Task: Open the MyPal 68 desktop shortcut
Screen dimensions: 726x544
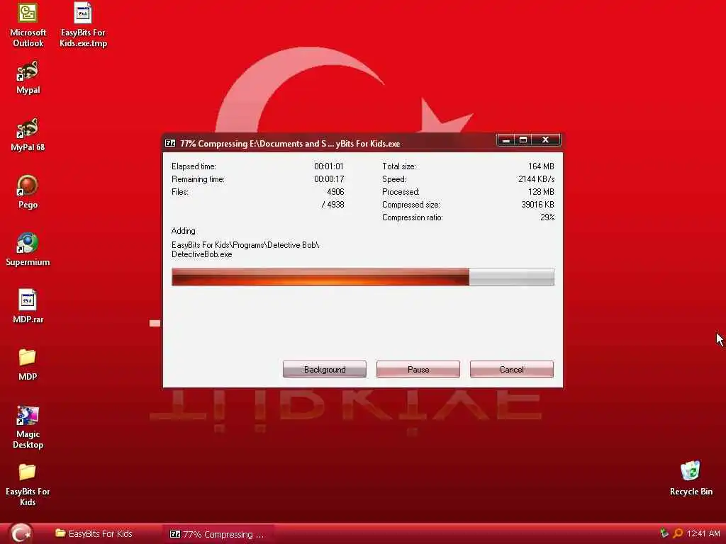Action: pos(28,135)
